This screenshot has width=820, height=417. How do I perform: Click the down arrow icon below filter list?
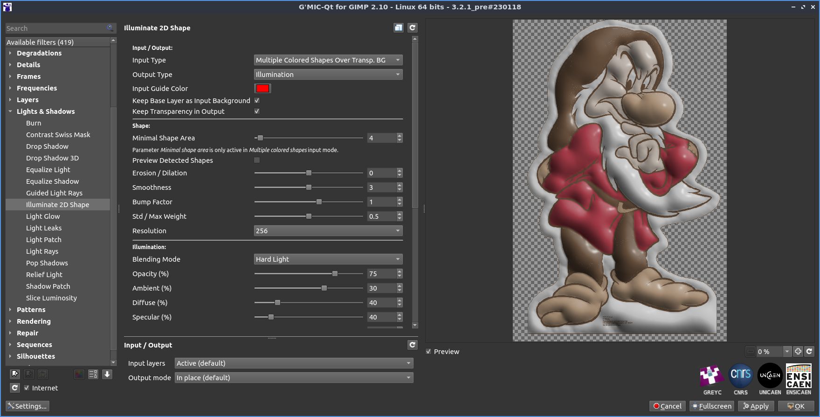pos(107,374)
